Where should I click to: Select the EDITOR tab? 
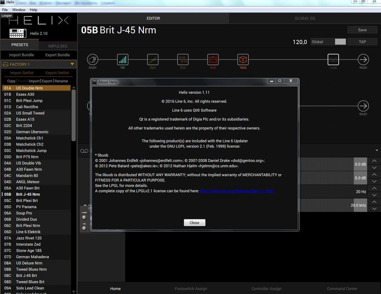pos(153,18)
